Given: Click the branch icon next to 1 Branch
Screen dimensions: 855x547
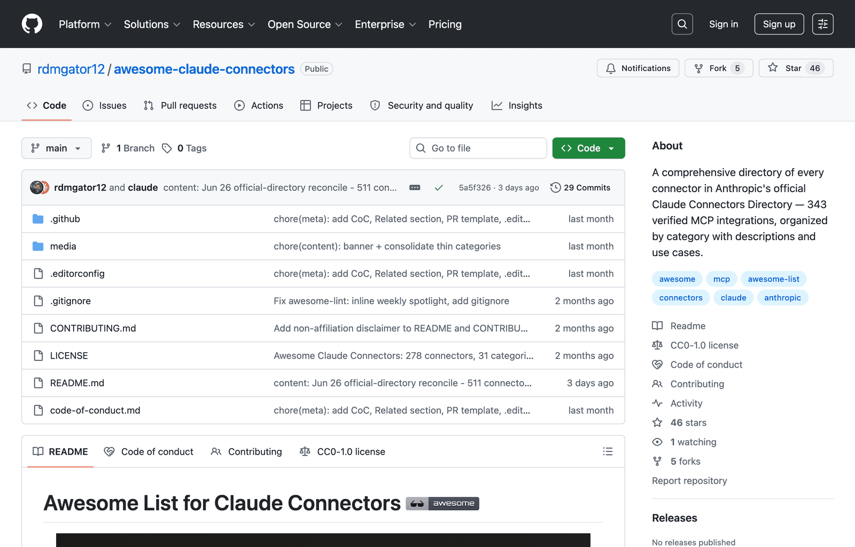Looking at the screenshot, I should tap(106, 148).
